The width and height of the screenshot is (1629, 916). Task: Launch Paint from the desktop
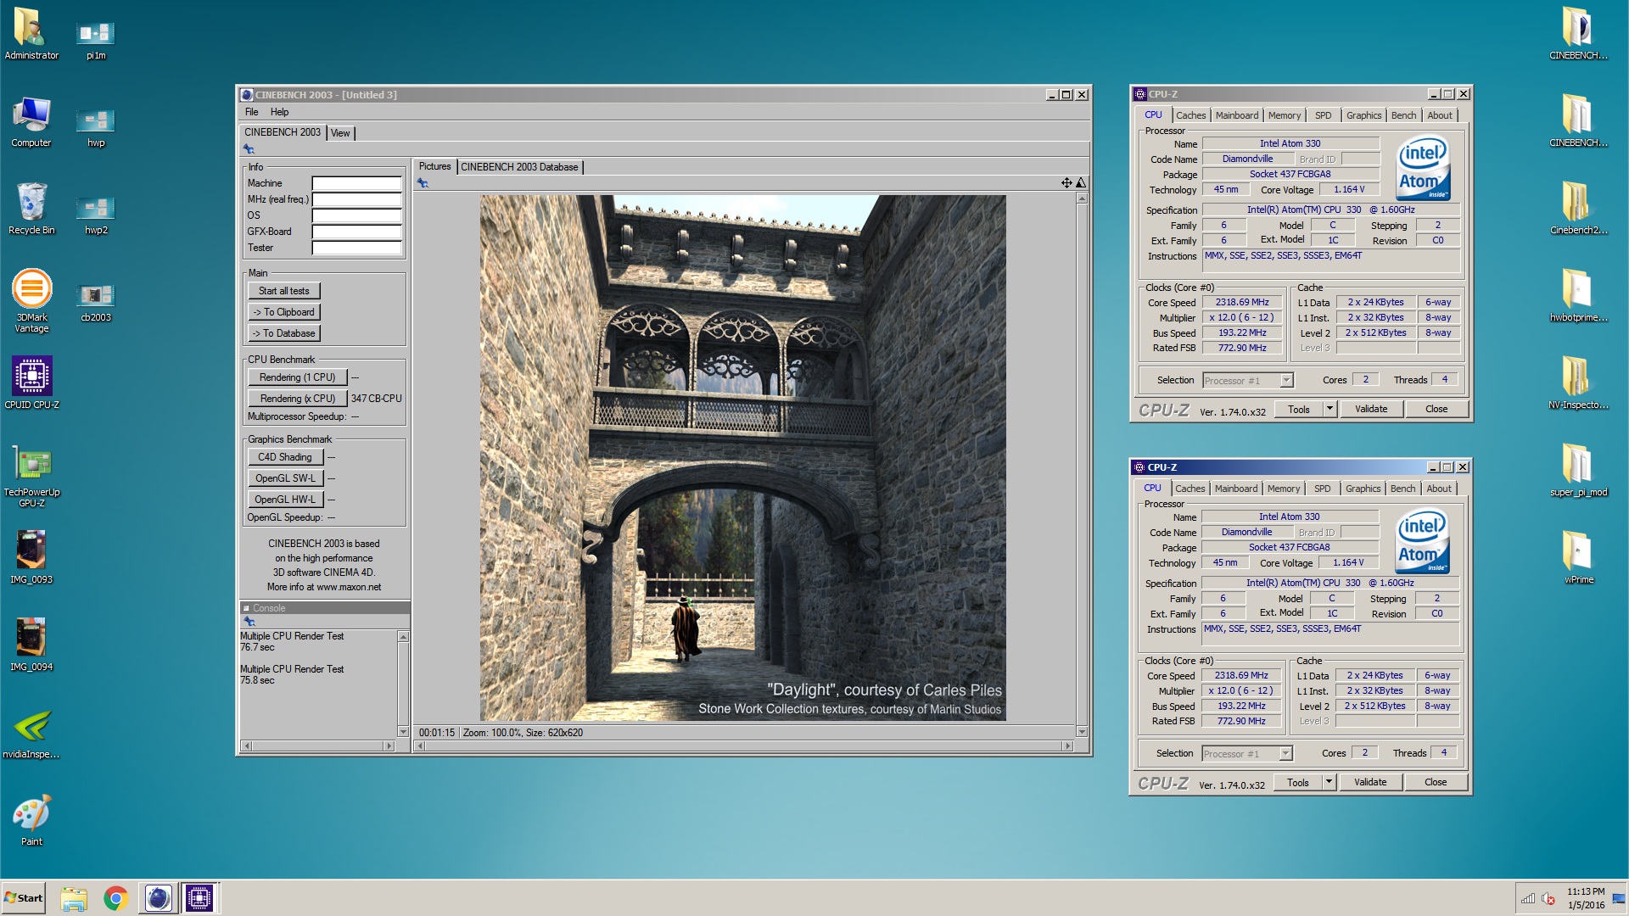[31, 821]
